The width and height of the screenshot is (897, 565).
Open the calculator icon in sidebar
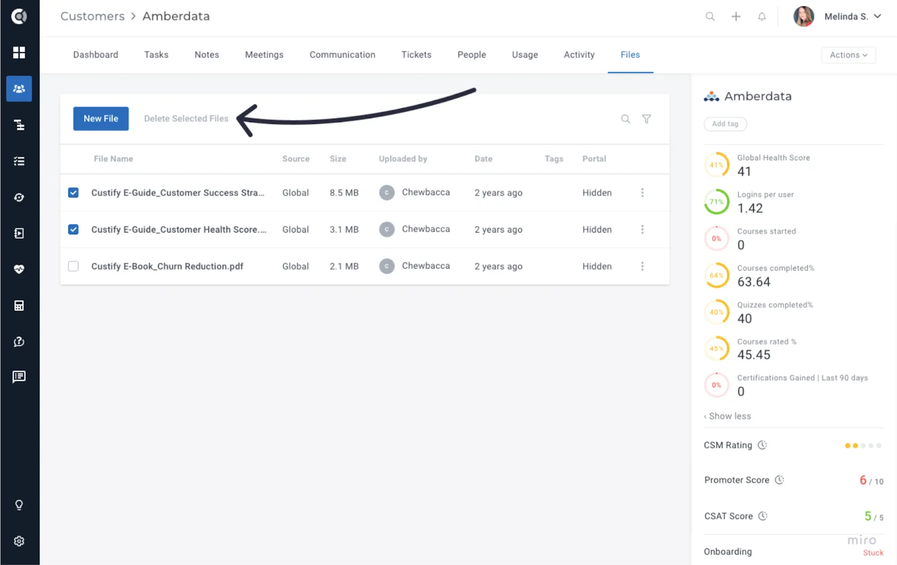coord(19,305)
